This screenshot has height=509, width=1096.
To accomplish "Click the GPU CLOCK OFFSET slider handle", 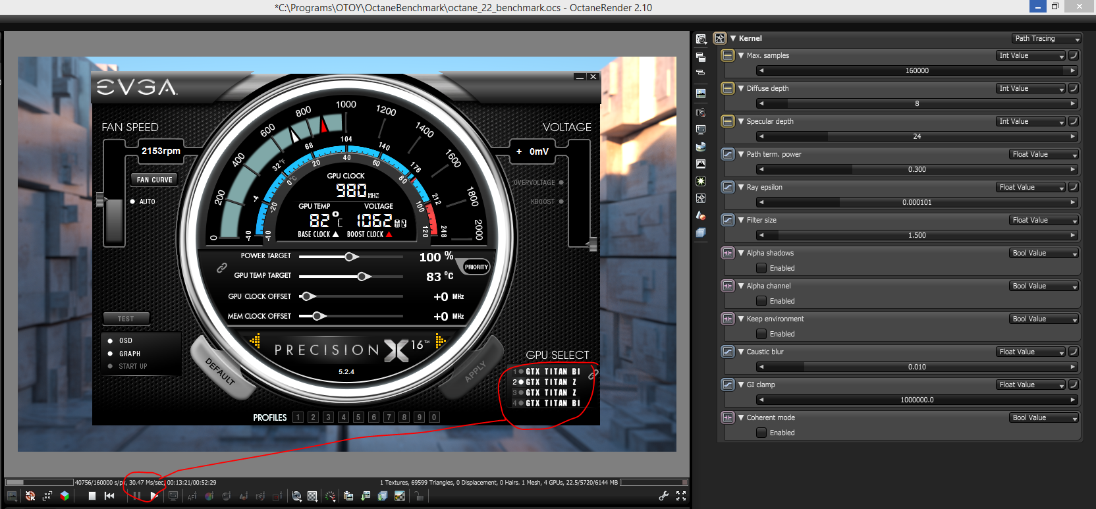I will (x=307, y=296).
